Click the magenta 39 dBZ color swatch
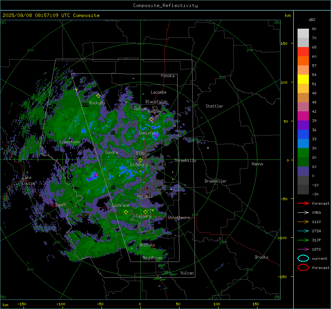Image resolution: width=331 pixels, height=309 pixels. (x=303, y=116)
